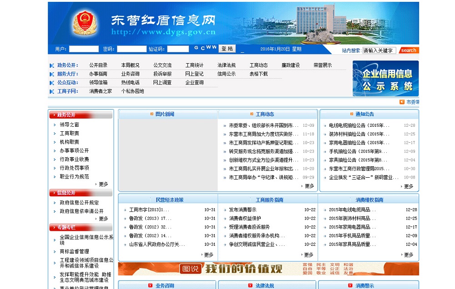
Task: Click 更多 under 信息公开 sidebar list
Action: pos(103,219)
